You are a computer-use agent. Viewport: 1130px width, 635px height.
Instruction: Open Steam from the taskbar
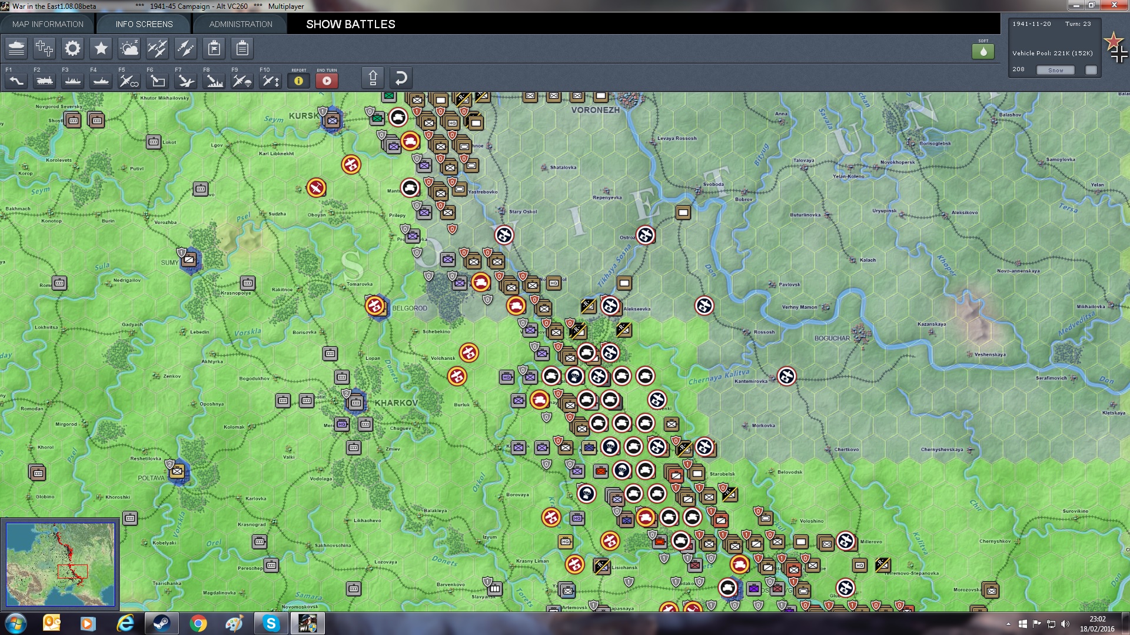pyautogui.click(x=161, y=623)
